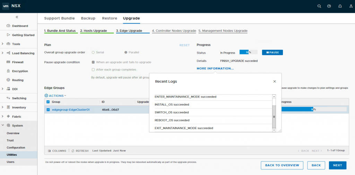Expand the Inventory section chevron
Image resolution: width=355 pixels, height=175 pixels.
[2, 107]
